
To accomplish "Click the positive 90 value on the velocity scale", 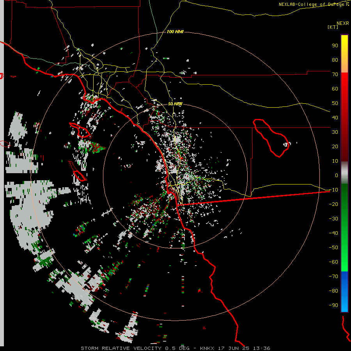I will coord(335,46).
